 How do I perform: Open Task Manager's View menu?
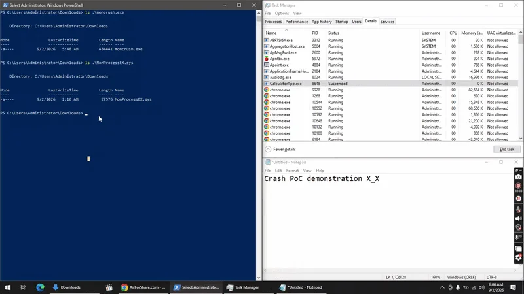(x=297, y=13)
